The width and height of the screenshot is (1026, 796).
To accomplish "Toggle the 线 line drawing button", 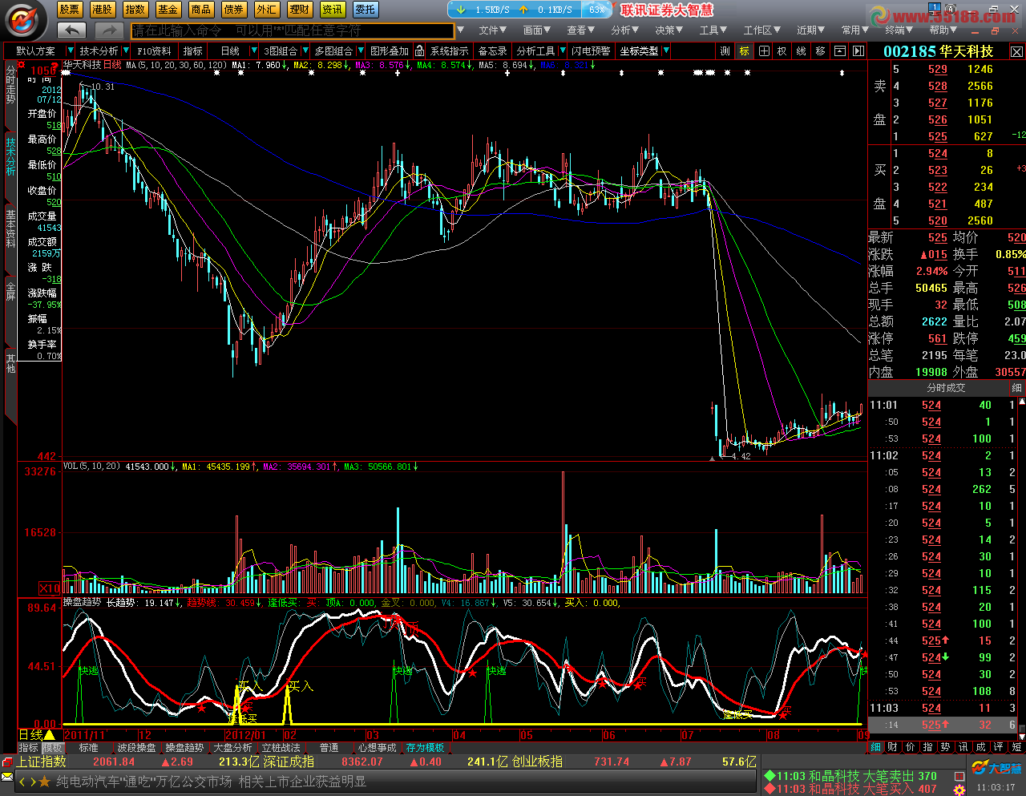I will (801, 51).
